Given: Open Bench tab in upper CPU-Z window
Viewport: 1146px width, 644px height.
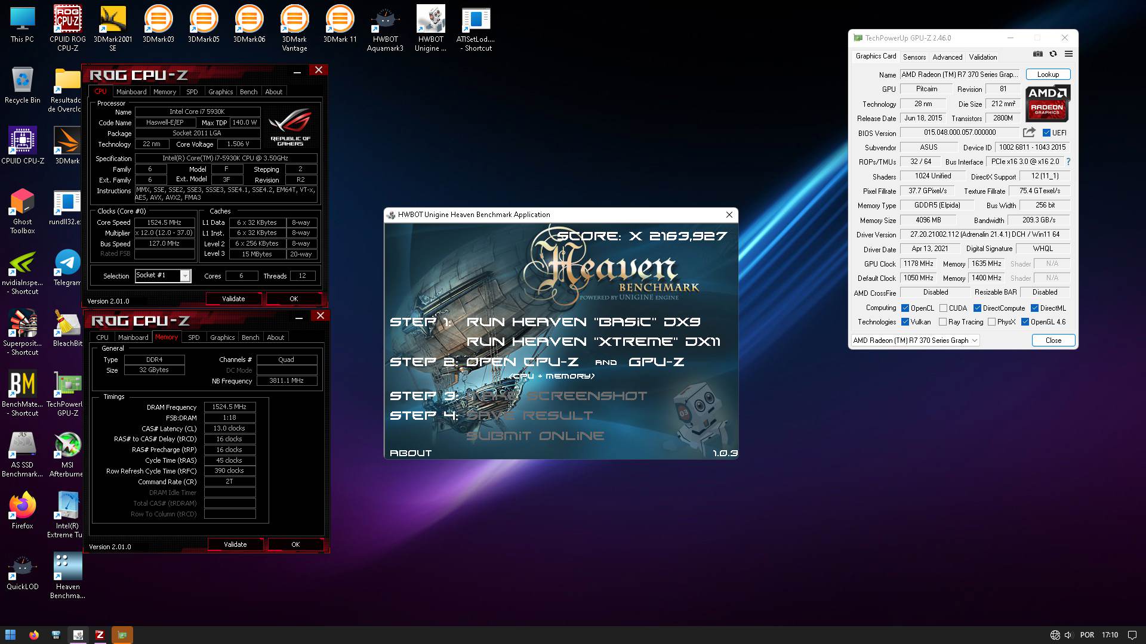Looking at the screenshot, I should [248, 92].
